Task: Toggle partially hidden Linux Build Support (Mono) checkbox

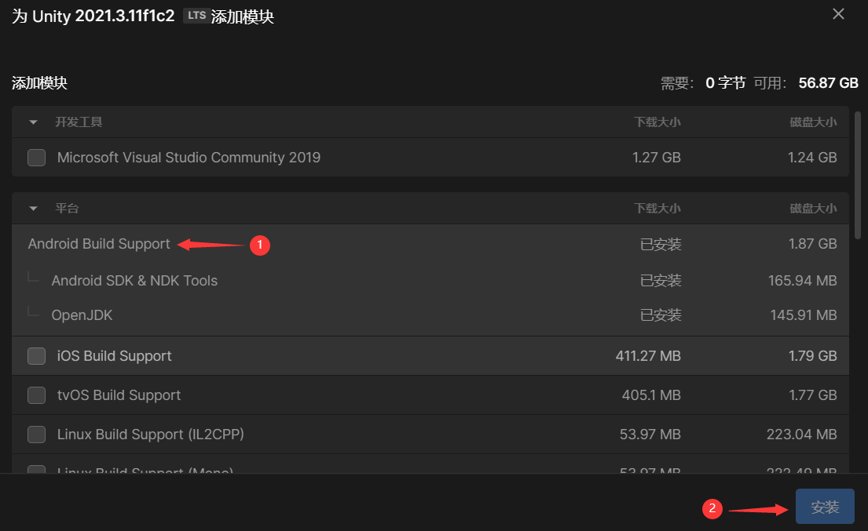Action: tap(36, 470)
